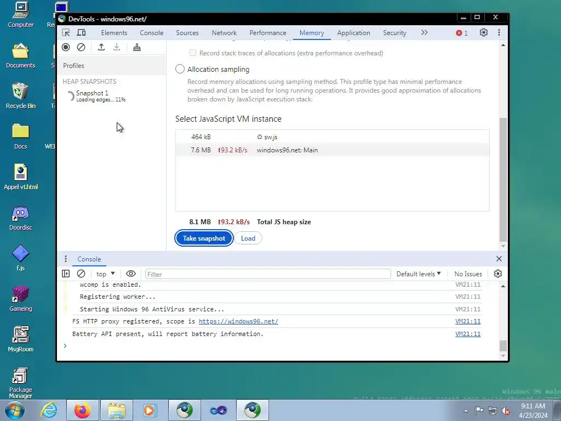The image size is (561, 421).
Task: Show hidden system tray icons
Action: pos(466,411)
